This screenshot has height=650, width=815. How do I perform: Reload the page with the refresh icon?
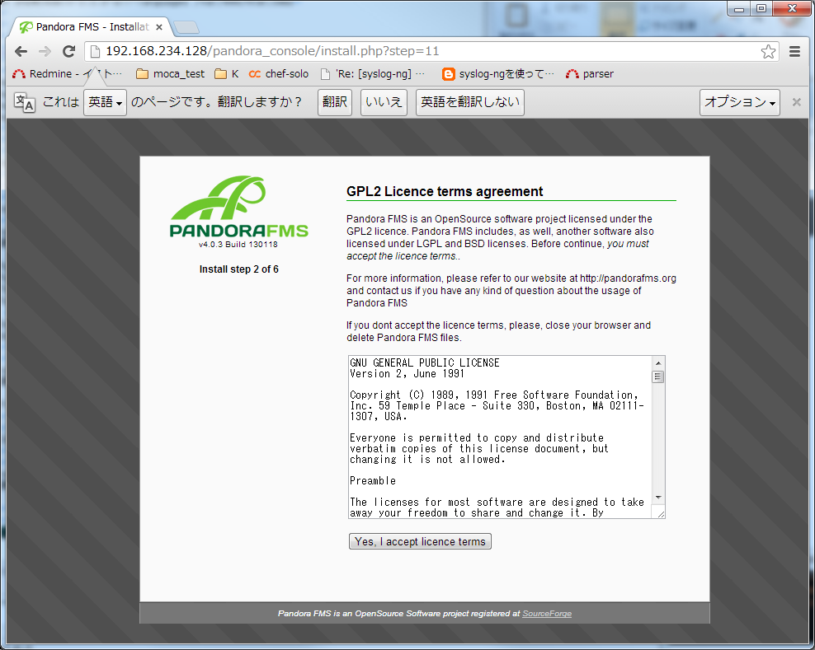click(69, 51)
